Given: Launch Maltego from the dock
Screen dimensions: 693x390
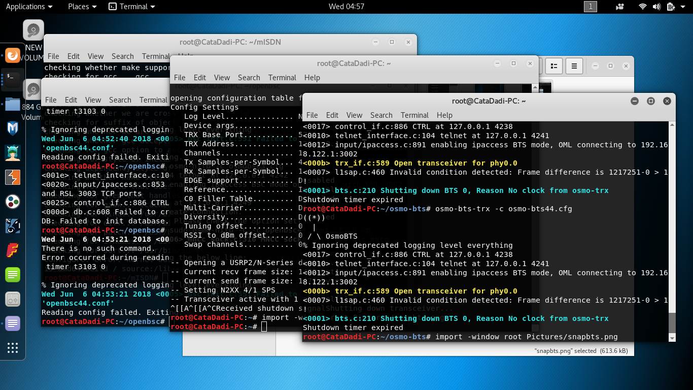Looking at the screenshot, I should pyautogui.click(x=13, y=202).
